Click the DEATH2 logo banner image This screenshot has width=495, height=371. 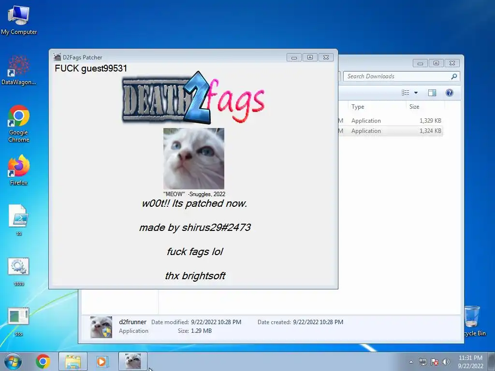pos(193,98)
